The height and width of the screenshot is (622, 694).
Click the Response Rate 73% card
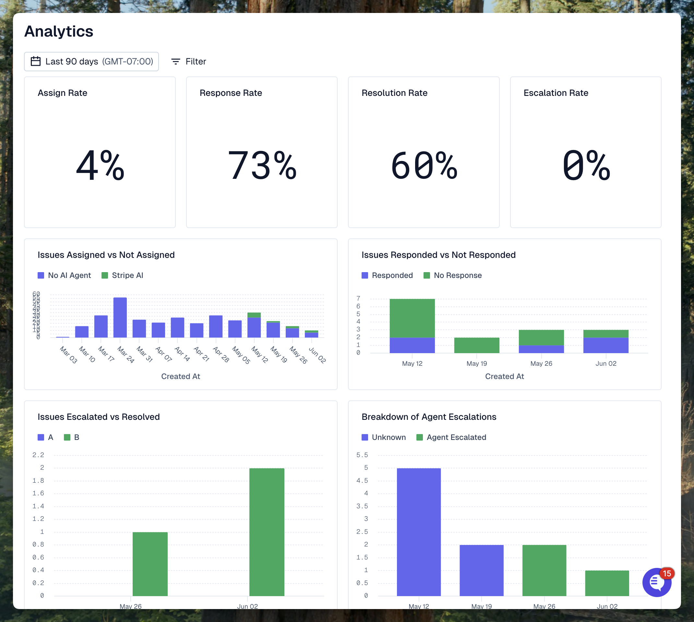pyautogui.click(x=262, y=153)
